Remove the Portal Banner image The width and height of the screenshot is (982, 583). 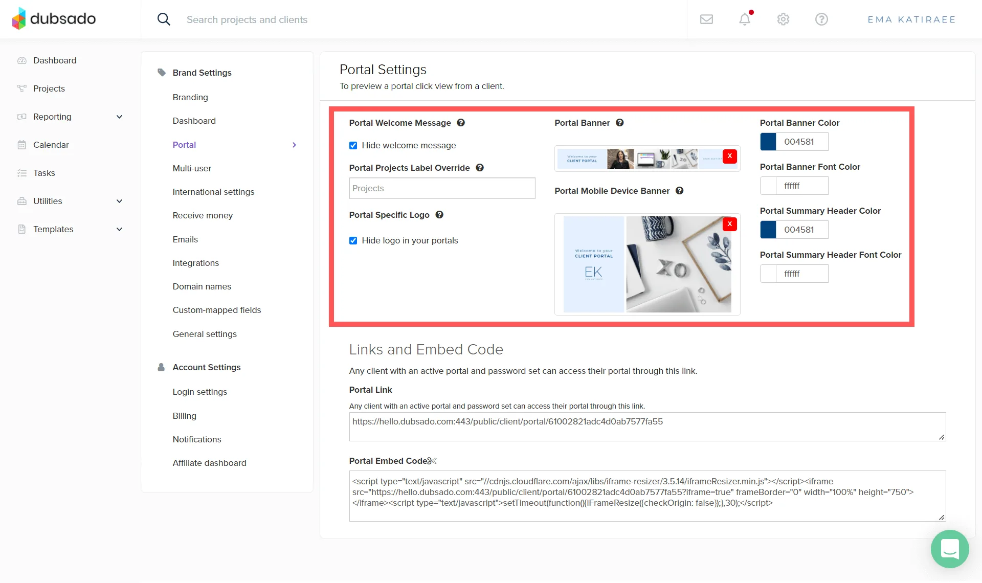tap(730, 156)
